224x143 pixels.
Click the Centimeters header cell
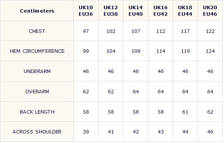coord(37,11)
